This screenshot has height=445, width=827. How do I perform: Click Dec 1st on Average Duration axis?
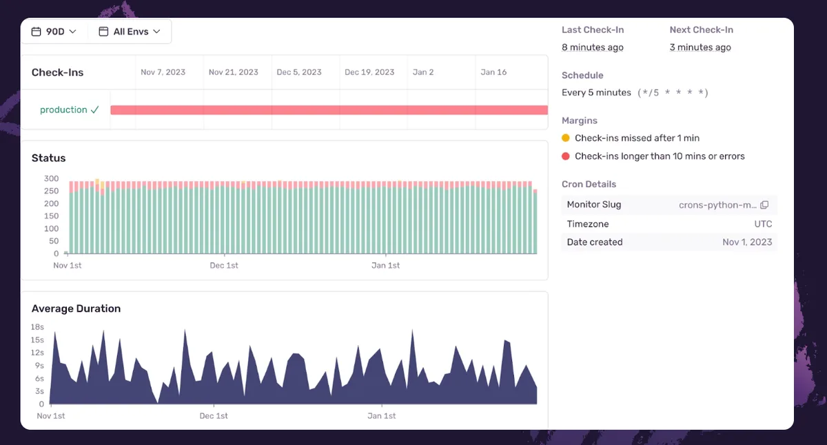(x=214, y=416)
